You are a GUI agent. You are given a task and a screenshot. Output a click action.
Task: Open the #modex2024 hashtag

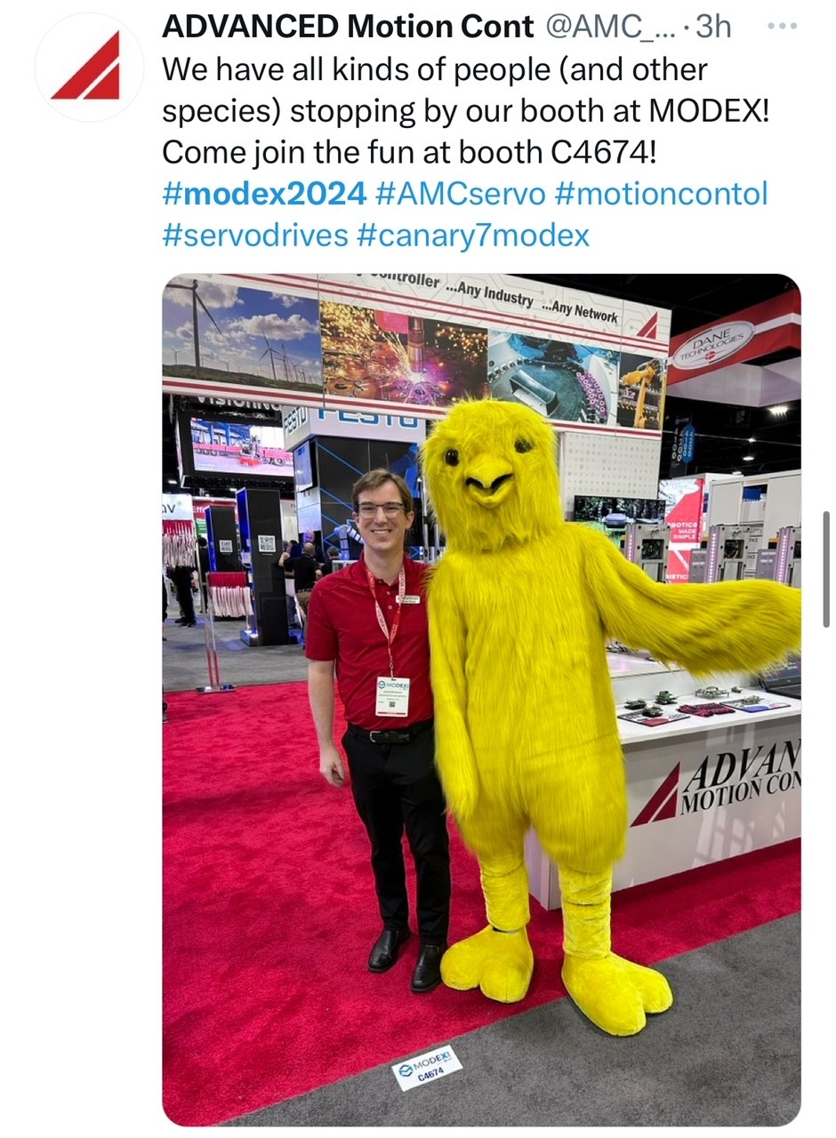pyautogui.click(x=264, y=194)
